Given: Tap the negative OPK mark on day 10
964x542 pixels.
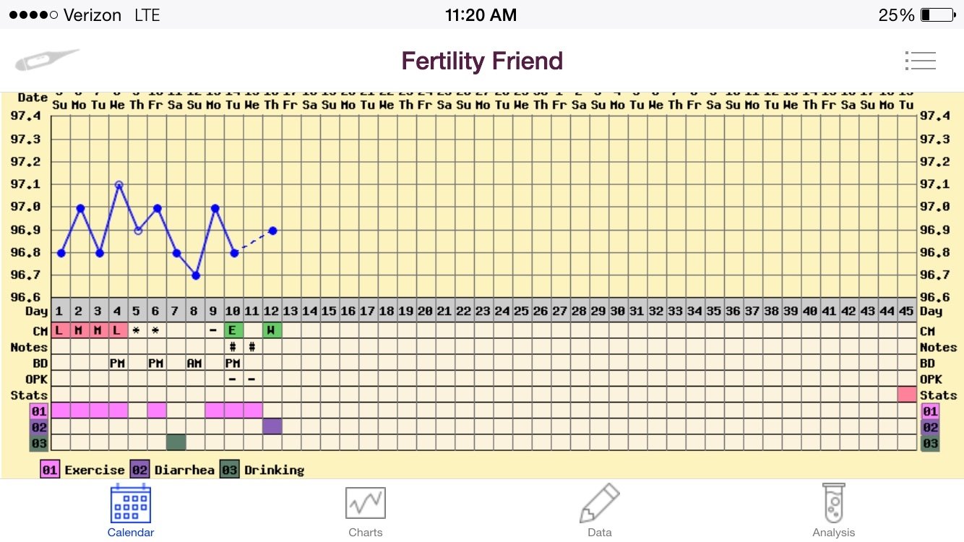Looking at the screenshot, I should pos(233,379).
